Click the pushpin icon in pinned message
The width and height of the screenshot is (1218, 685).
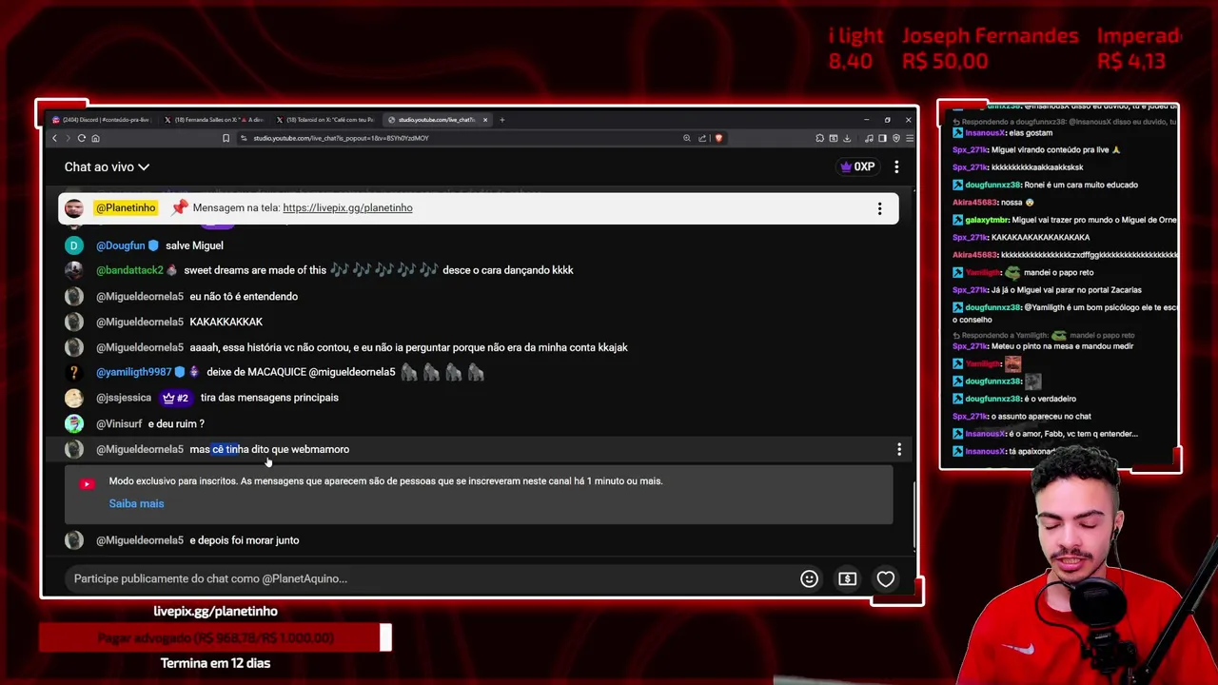pos(180,207)
